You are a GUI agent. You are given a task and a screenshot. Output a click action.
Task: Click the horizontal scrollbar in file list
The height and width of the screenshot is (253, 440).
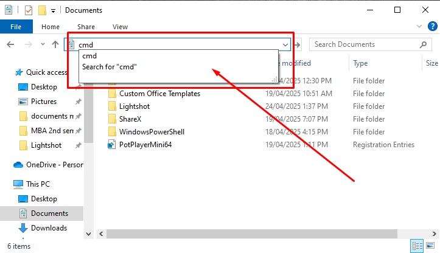pyautogui.click(x=243, y=234)
